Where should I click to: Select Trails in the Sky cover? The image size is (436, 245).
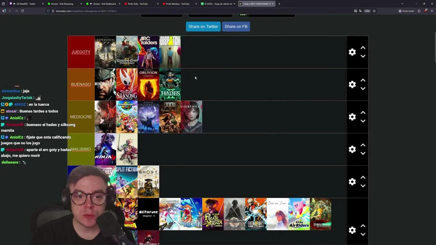click(191, 214)
